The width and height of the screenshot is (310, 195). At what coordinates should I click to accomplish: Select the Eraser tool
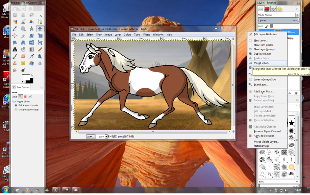click(23, 56)
